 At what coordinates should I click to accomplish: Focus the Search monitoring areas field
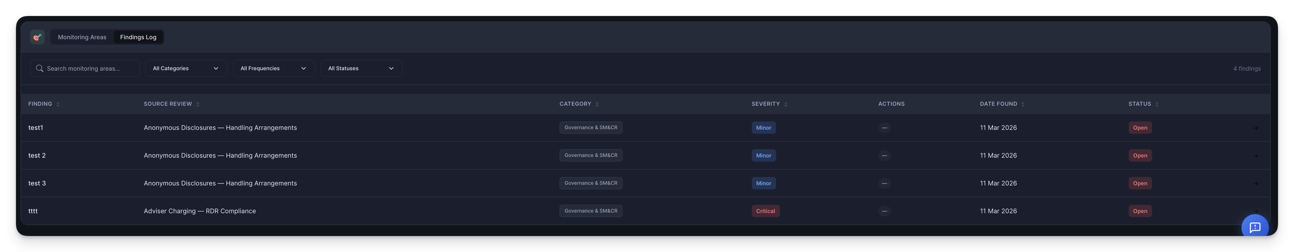(x=85, y=68)
